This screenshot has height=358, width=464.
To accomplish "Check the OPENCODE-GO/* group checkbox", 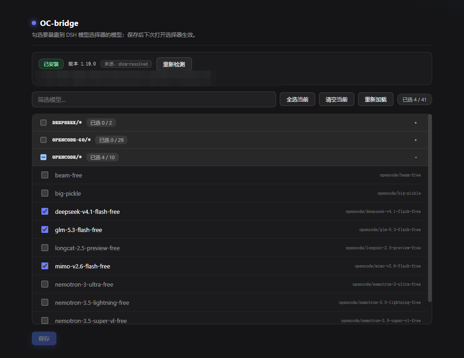I will (x=44, y=140).
